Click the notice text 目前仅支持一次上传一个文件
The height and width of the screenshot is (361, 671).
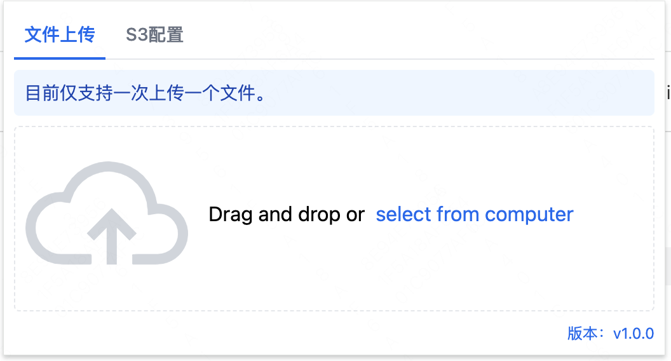click(x=145, y=93)
